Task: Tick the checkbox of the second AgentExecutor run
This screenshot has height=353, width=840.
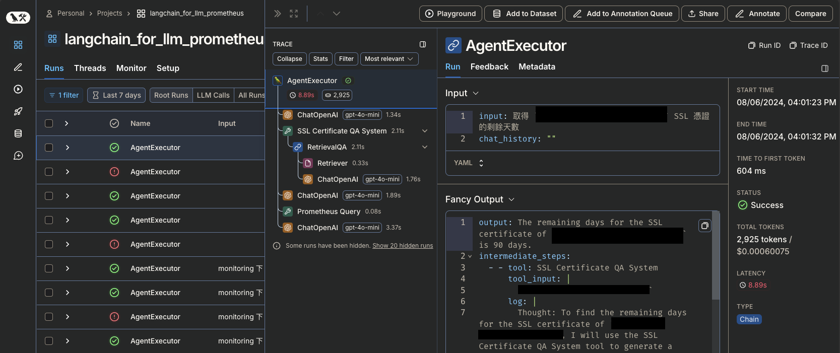Action: point(49,172)
